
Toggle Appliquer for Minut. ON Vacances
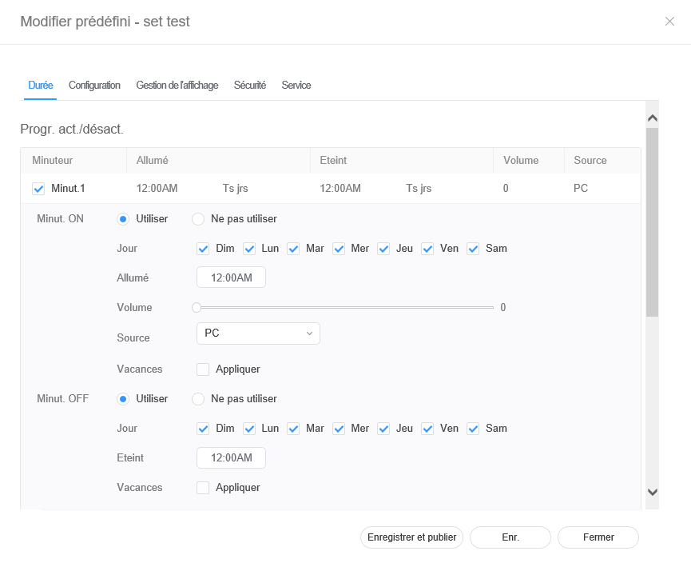pos(203,369)
